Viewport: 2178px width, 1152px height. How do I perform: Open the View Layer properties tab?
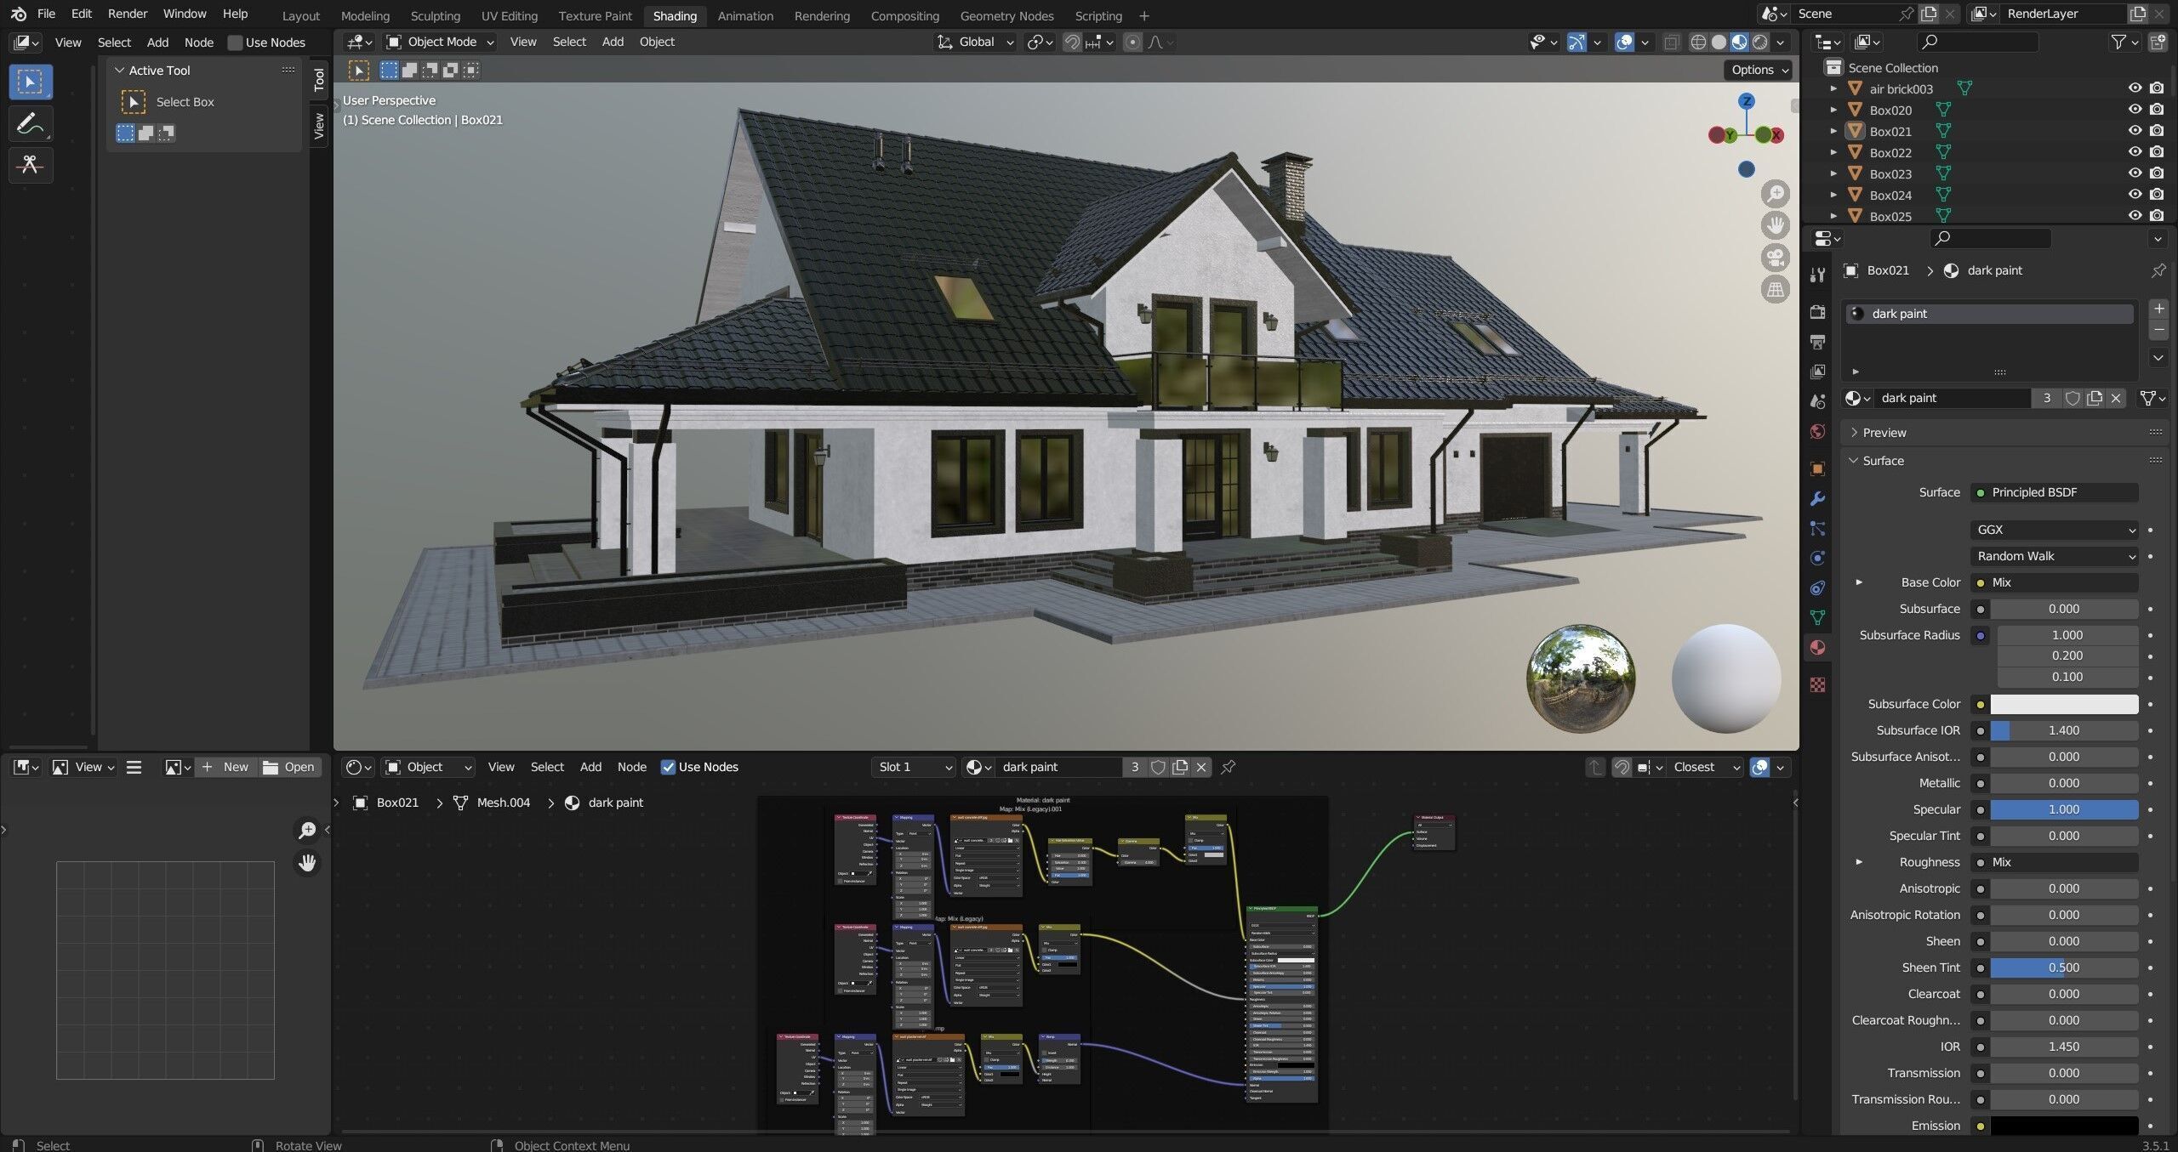(x=1818, y=372)
